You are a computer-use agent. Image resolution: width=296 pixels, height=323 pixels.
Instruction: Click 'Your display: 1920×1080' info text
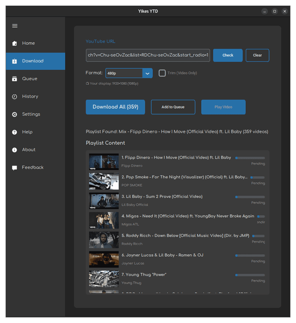112,84
